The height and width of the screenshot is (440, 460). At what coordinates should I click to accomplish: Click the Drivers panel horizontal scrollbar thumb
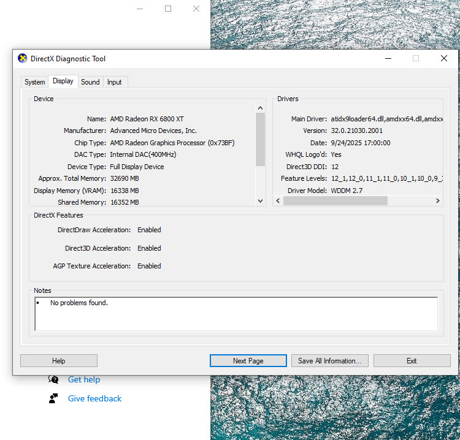coord(335,201)
